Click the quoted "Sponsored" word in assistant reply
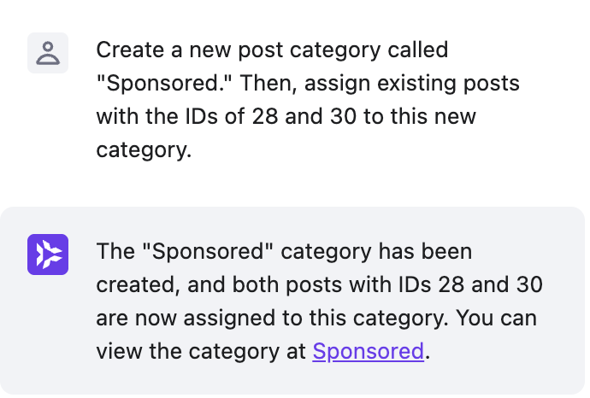Screen dimensions: 590x398 click(x=203, y=252)
